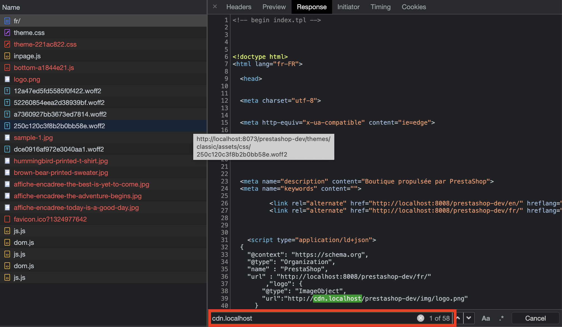This screenshot has height=327, width=562.
Task: Jump to previous match with the up chevron
Action: (x=459, y=318)
